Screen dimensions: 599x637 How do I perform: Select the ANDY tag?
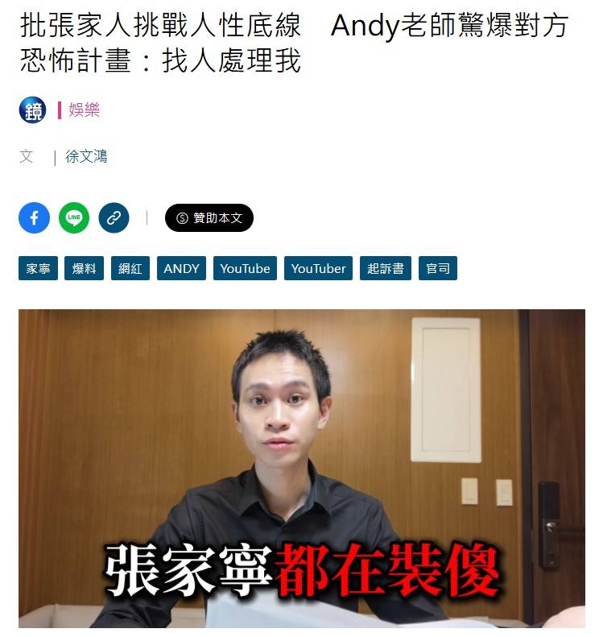coord(181,268)
